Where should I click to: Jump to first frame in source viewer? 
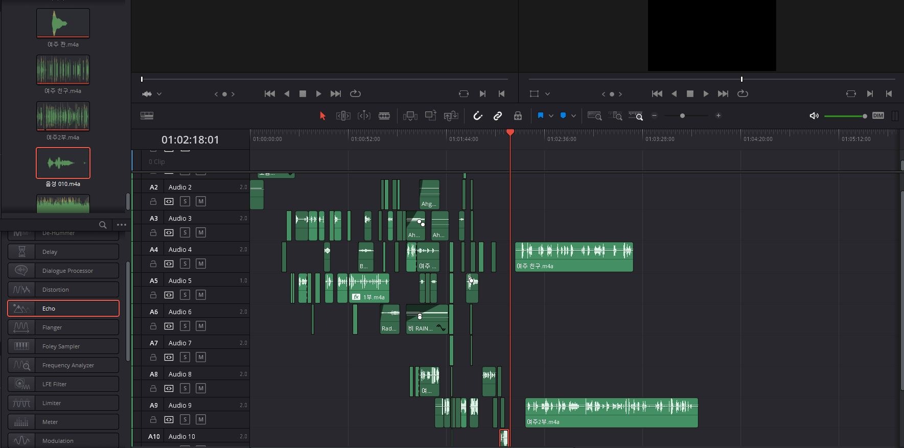270,94
